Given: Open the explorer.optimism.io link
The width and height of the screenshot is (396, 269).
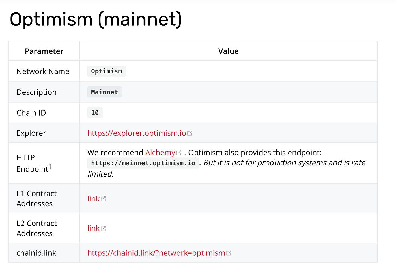Looking at the screenshot, I should (137, 133).
